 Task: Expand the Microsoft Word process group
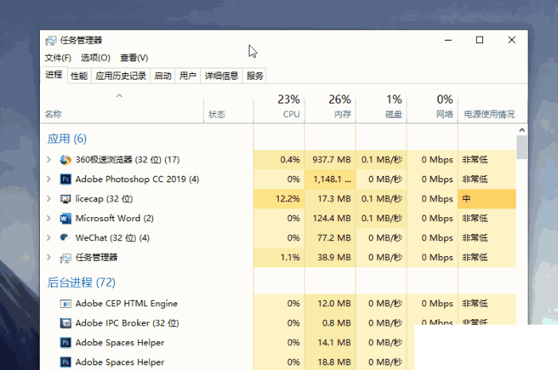click(49, 218)
